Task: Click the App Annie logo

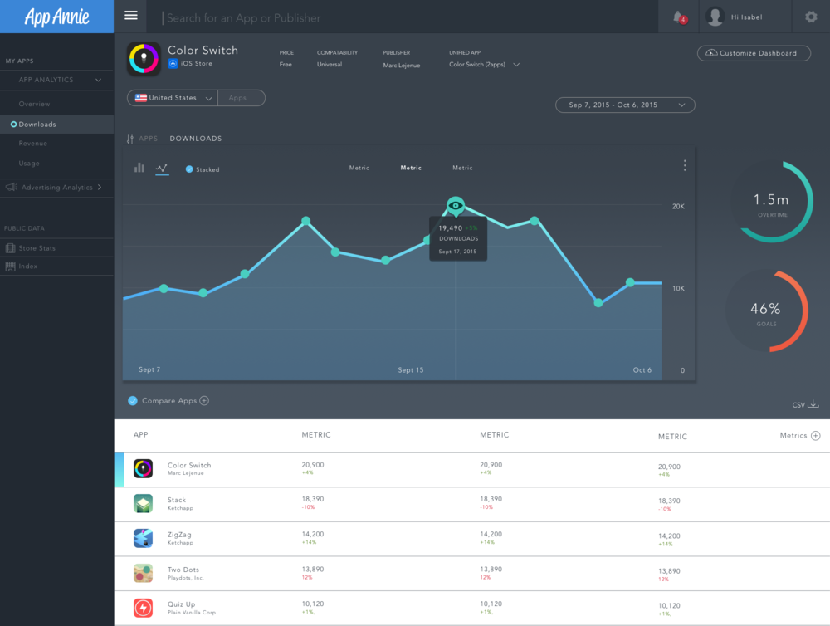Action: pyautogui.click(x=56, y=17)
